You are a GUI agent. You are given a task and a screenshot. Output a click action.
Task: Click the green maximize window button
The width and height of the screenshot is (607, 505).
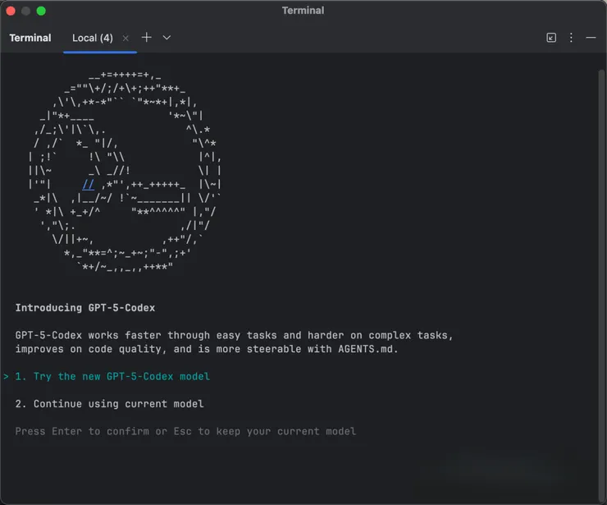(41, 11)
